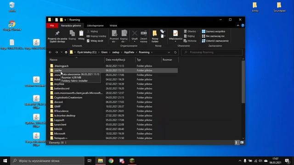Click the taskbar search box
The height and width of the screenshot is (165, 294).
[47, 161]
